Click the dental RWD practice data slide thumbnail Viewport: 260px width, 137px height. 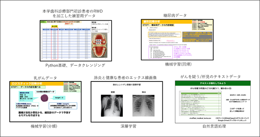click(x=76, y=41)
